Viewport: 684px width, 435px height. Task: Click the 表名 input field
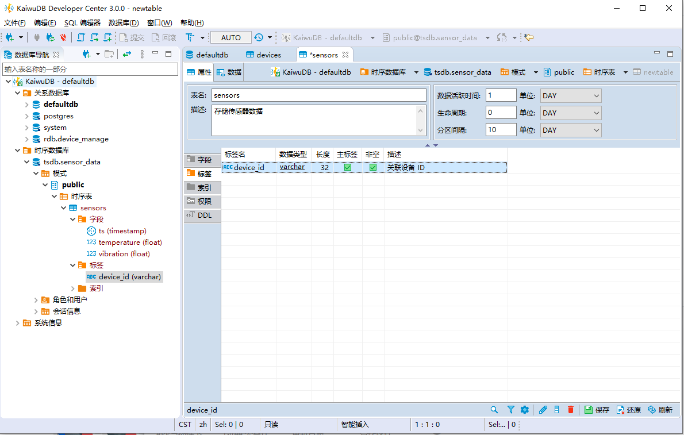[319, 95]
